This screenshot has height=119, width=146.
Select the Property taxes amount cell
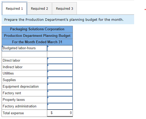click(x=60, y=100)
